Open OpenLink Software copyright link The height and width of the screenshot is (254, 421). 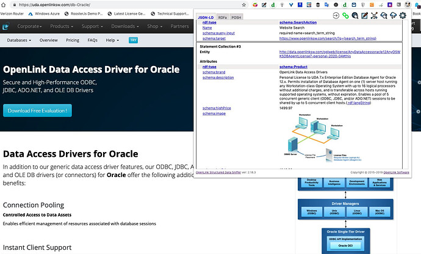(397, 173)
